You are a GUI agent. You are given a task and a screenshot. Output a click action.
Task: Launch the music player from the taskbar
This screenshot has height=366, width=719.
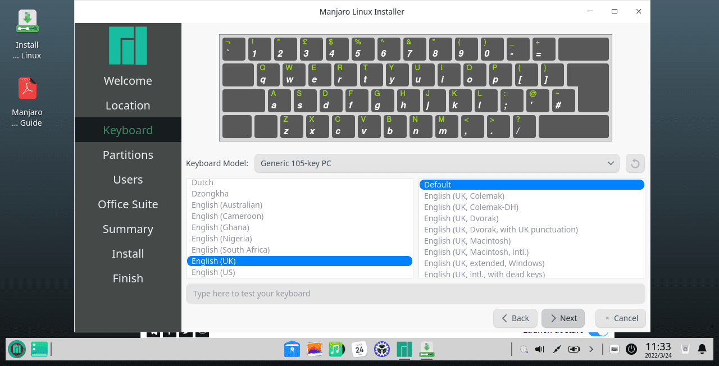[x=336, y=349]
